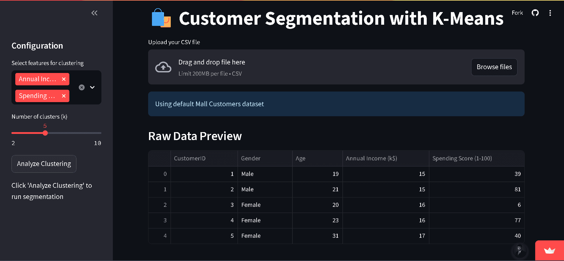This screenshot has height=261, width=564.
Task: Collapse the sidebar with double chevron icon
Action: coord(94,13)
